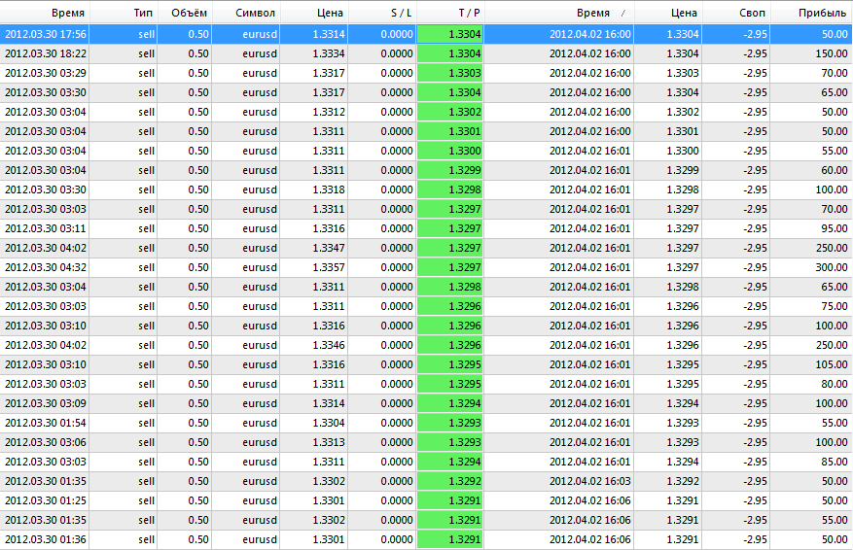Select the trade opened 2012.03.30 01:25
853x550 pixels.
click(x=426, y=500)
